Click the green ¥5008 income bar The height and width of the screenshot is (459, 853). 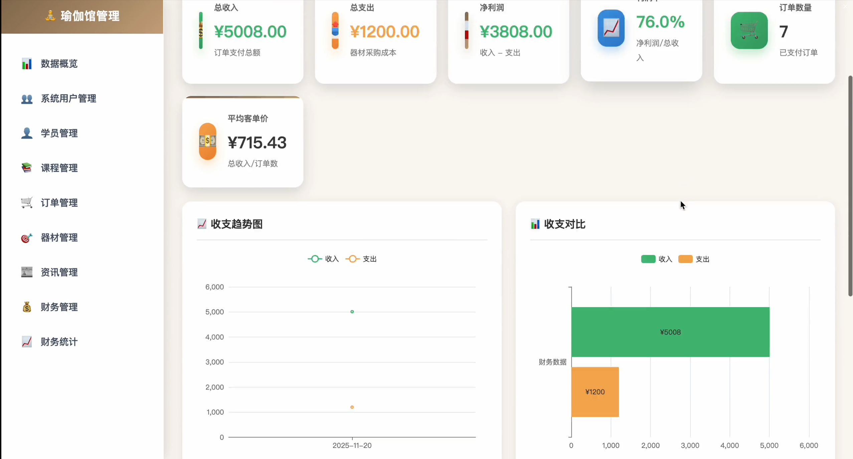click(670, 332)
